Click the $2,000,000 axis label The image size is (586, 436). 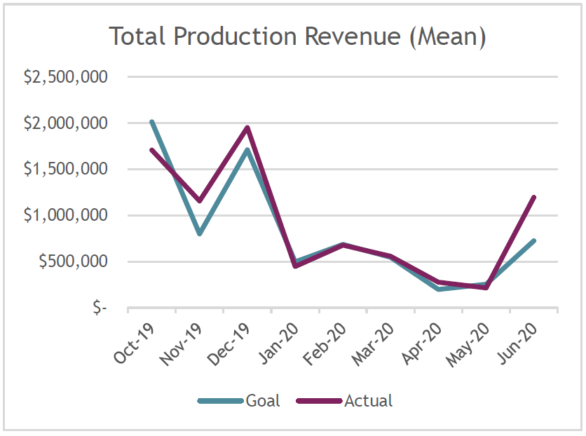(65, 123)
